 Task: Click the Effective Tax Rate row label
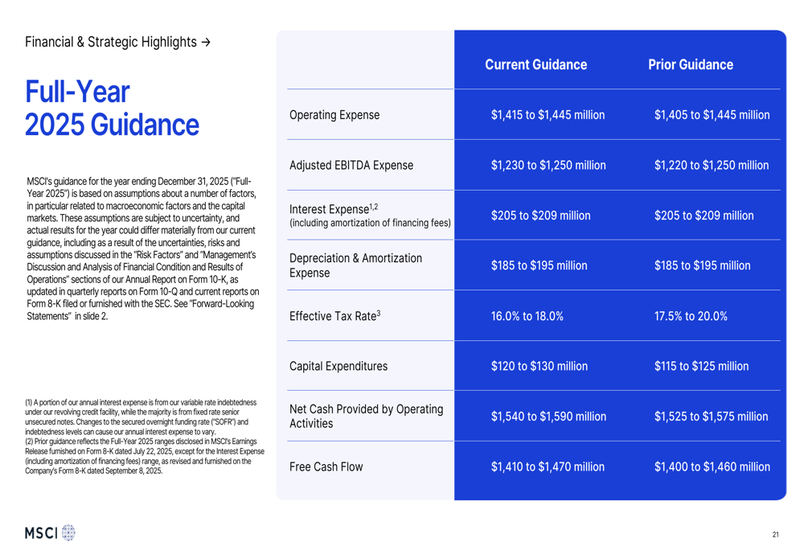(x=334, y=316)
